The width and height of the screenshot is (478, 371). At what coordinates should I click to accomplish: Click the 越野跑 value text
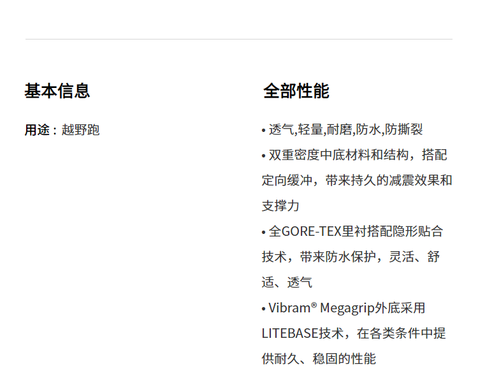click(81, 130)
